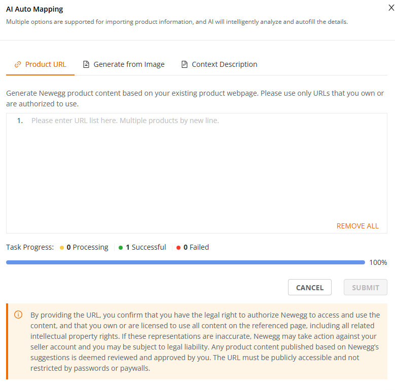The image size is (395, 390).
Task: Open the Generate from Image tab
Action: [x=129, y=64]
